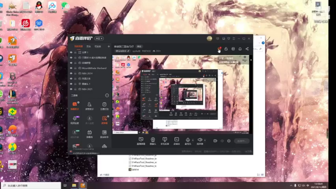Add a source with the plus icon

pos(109,46)
